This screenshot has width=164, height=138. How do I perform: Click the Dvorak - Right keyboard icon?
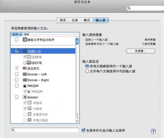pyautogui.click(x=25, y=80)
